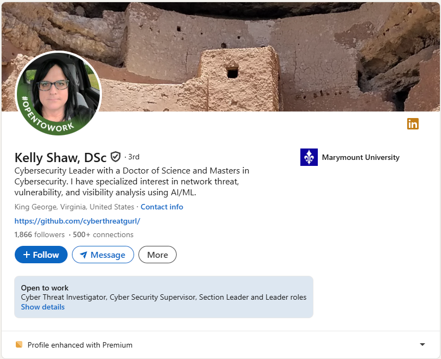Show details of Open to work
This screenshot has width=441, height=359.
[43, 307]
